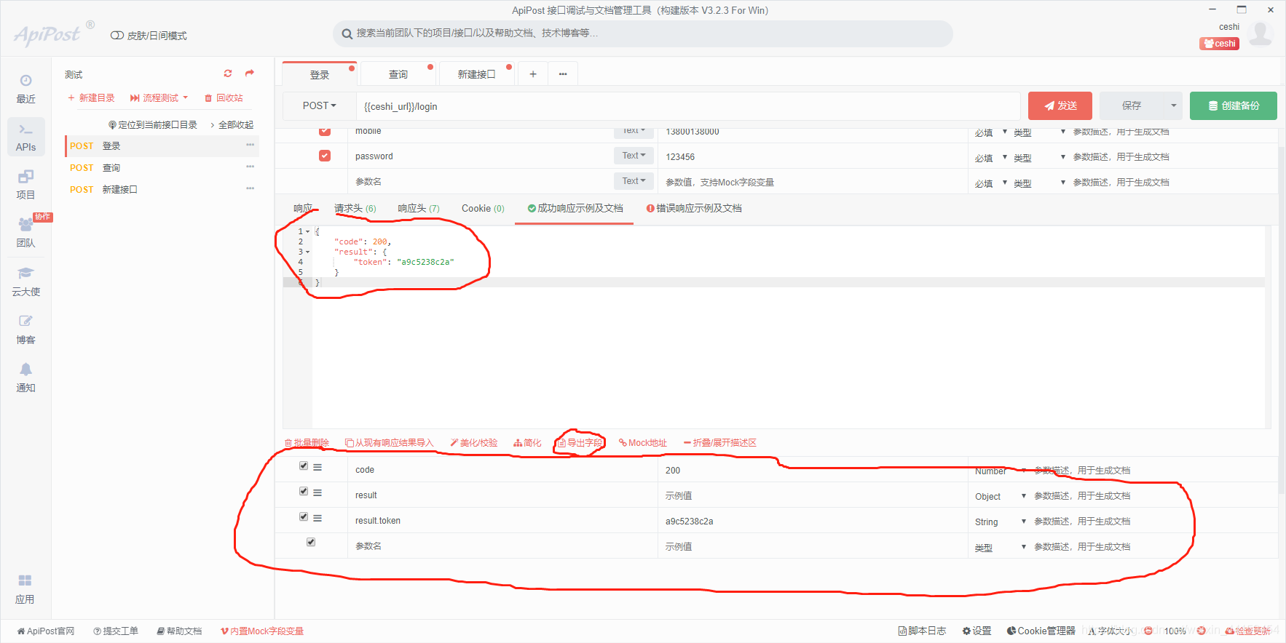Uncheck the result field checkbox
The width and height of the screenshot is (1286, 643).
click(304, 492)
